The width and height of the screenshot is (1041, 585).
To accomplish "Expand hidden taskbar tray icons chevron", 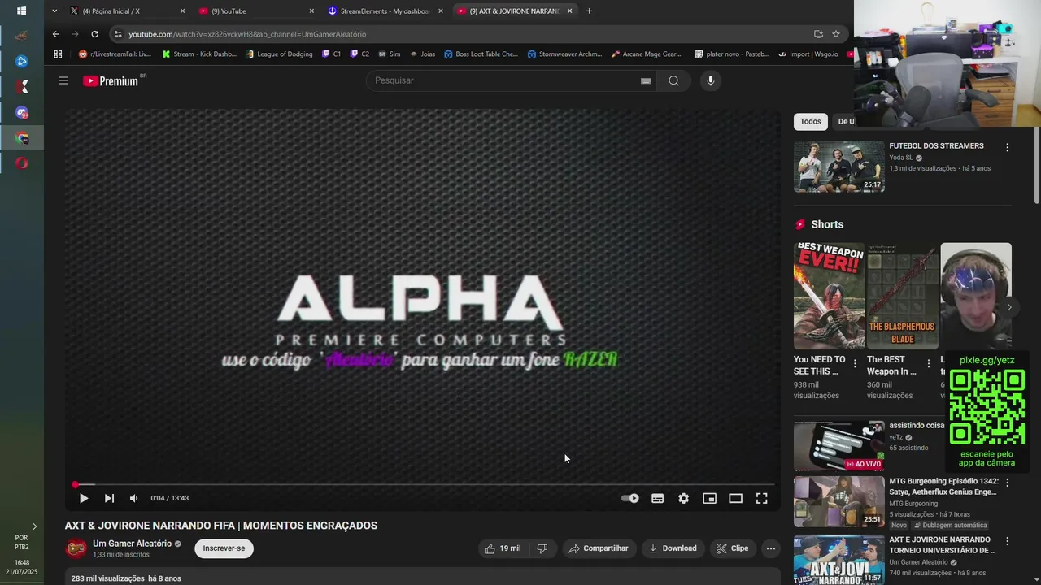I will click(x=34, y=526).
